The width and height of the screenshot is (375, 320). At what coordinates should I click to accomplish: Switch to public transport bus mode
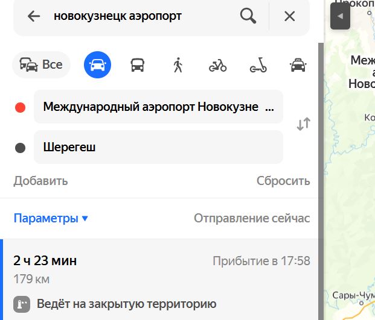137,65
